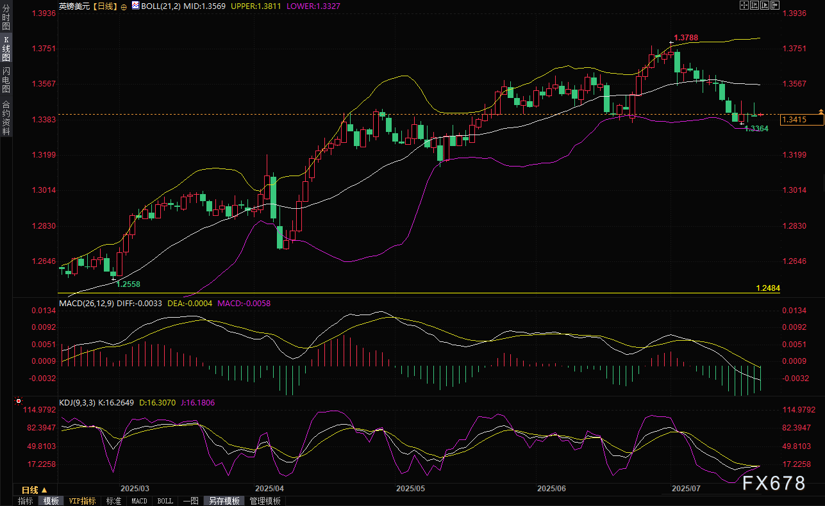Screen dimensions: 825x506
Task: Open 合约资料 in left sidebar
Action: coord(6,117)
